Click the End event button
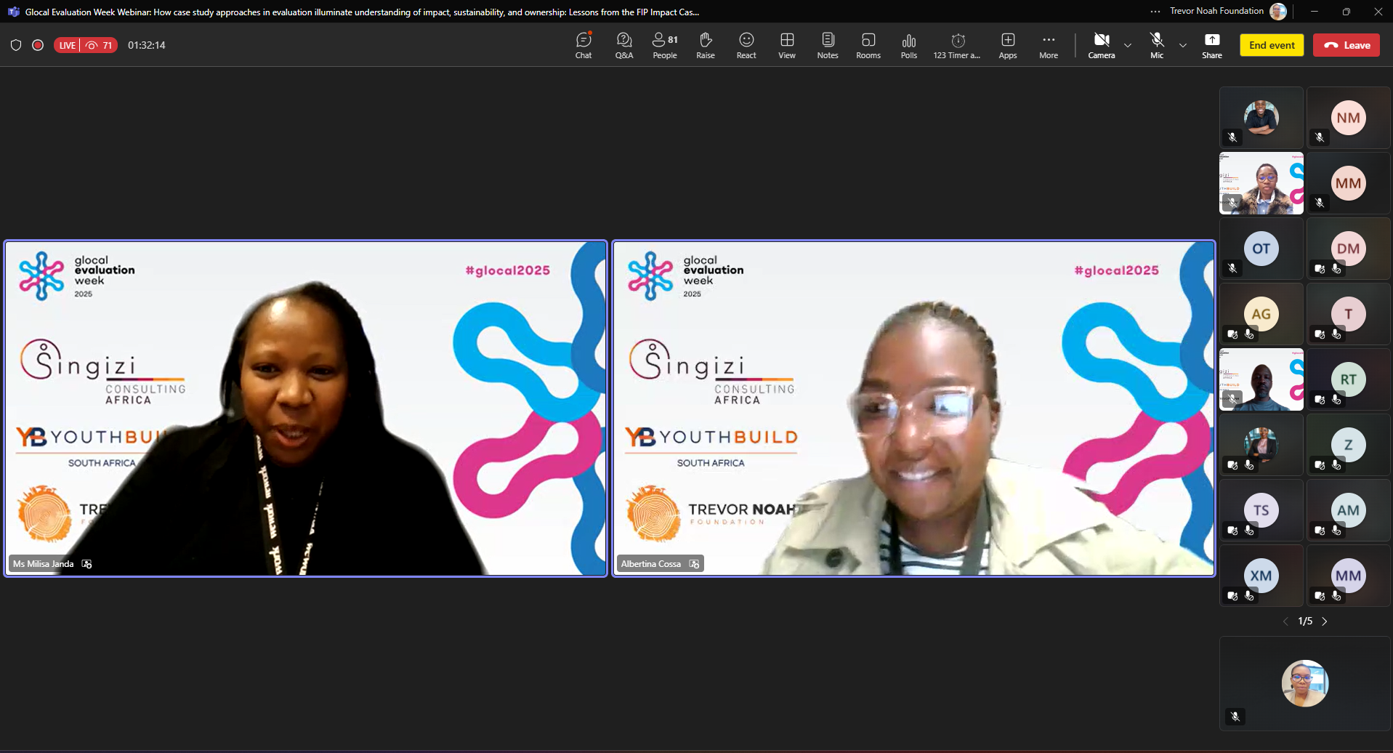The image size is (1393, 753). [1272, 45]
